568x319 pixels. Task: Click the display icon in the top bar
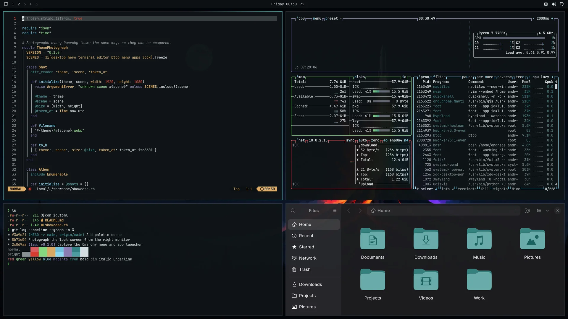(x=562, y=4)
